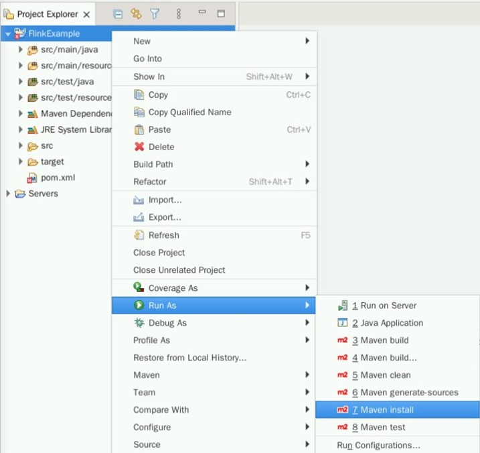Open Run Configurations dialog
Screen dimensions: 480x453
pyautogui.click(x=378, y=445)
